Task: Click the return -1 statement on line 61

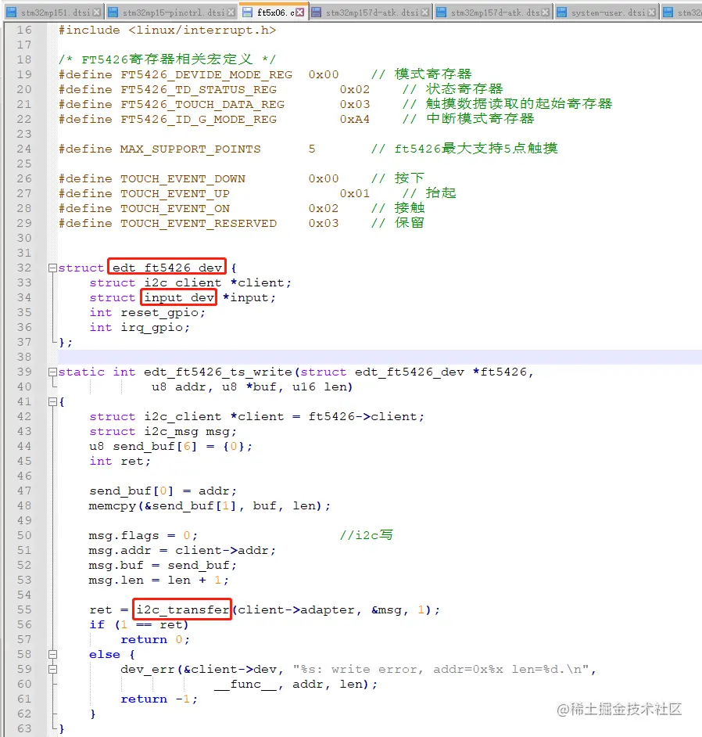Action: tap(159, 699)
